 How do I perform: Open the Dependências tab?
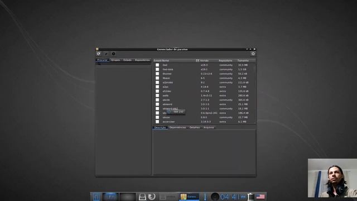177,128
